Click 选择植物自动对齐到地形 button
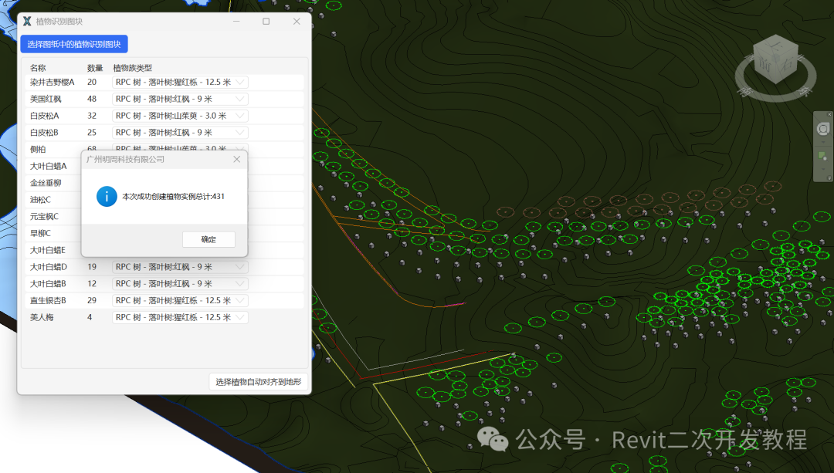Viewport: 834px width, 473px height. point(259,382)
